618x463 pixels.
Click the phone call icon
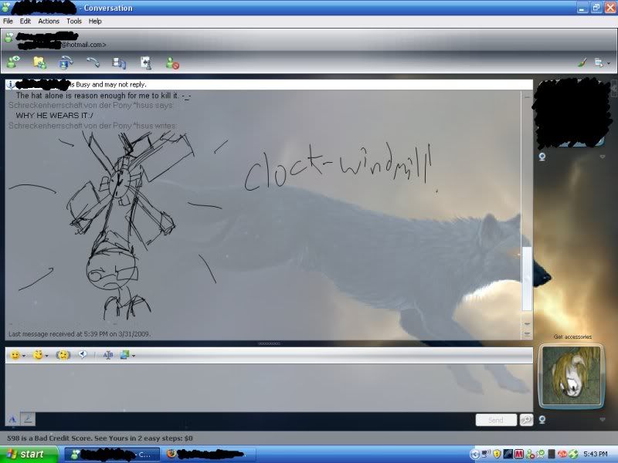tap(93, 63)
